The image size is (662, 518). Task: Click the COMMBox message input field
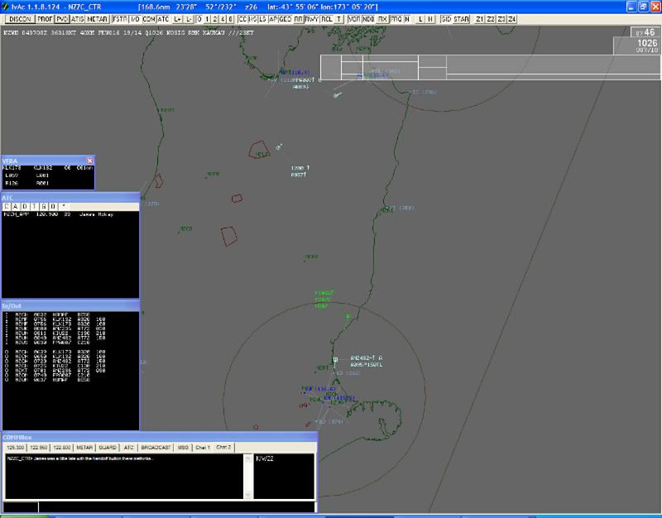coord(175,506)
